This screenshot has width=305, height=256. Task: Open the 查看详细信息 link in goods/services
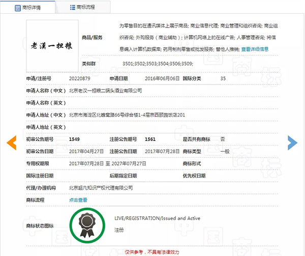pos(254,49)
